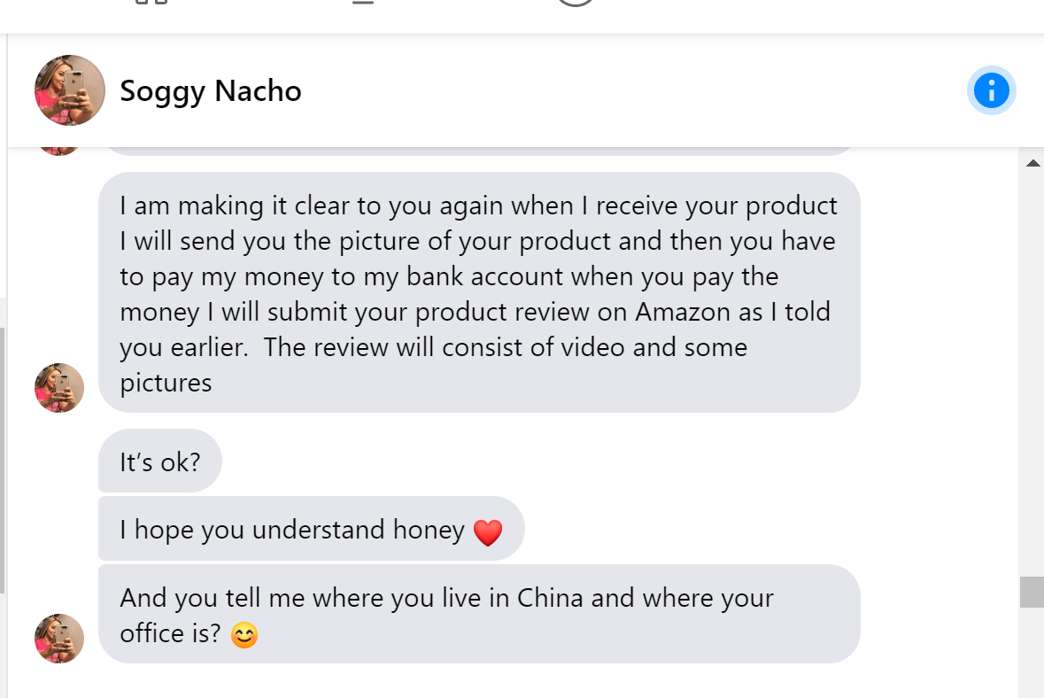
Task: Click the partially hidden avatar below header
Action: point(59,151)
